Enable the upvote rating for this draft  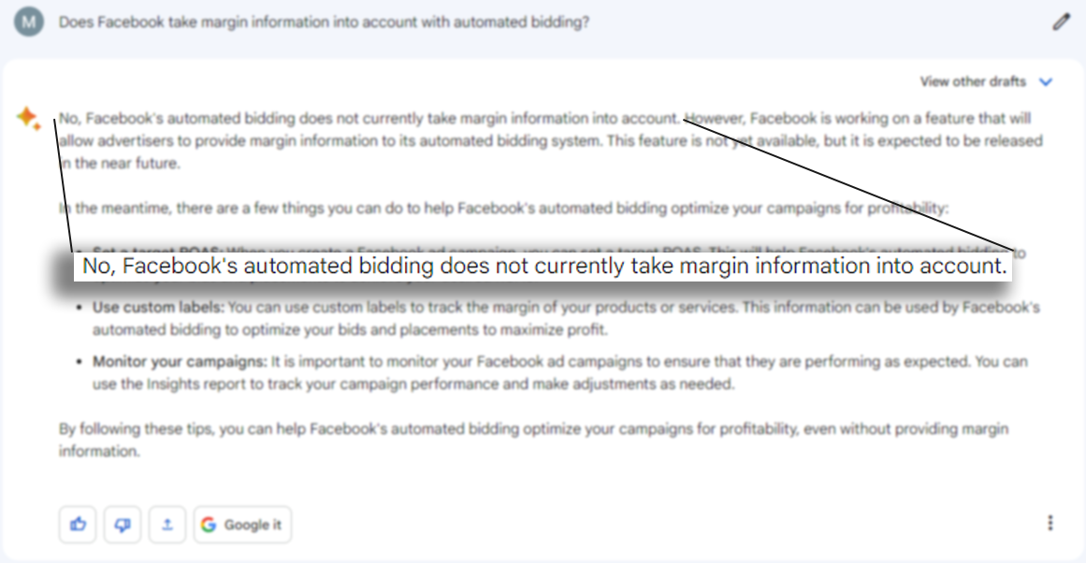tap(78, 524)
